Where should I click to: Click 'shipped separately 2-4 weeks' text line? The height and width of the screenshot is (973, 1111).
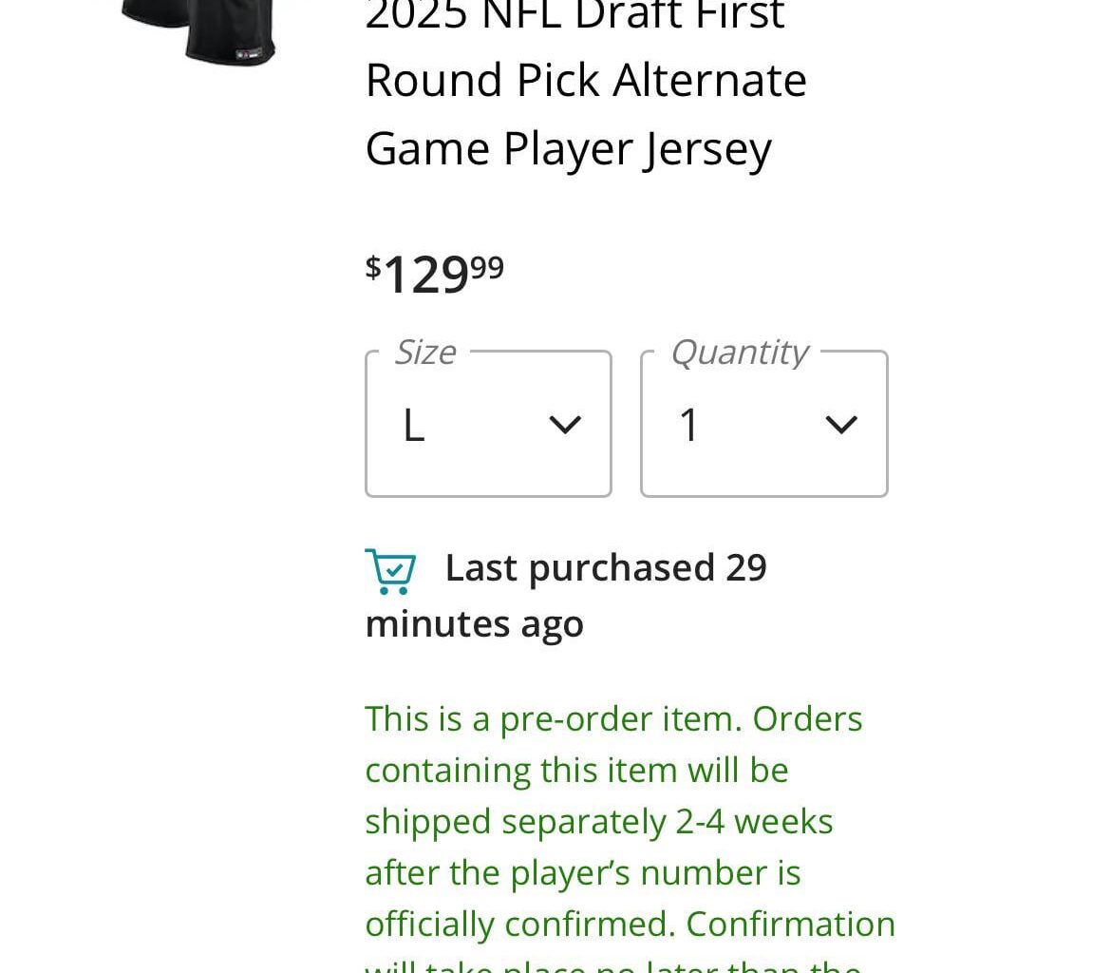click(598, 821)
